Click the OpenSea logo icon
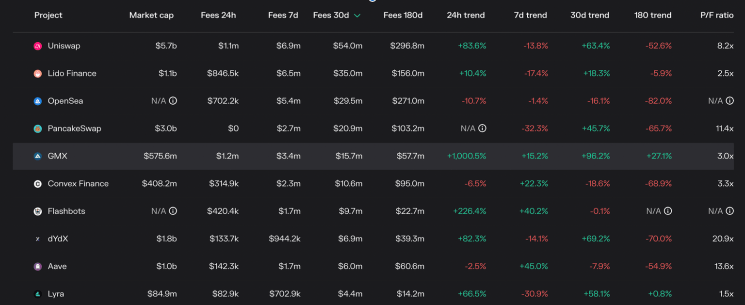Viewport: 745px width, 305px height. pos(37,101)
